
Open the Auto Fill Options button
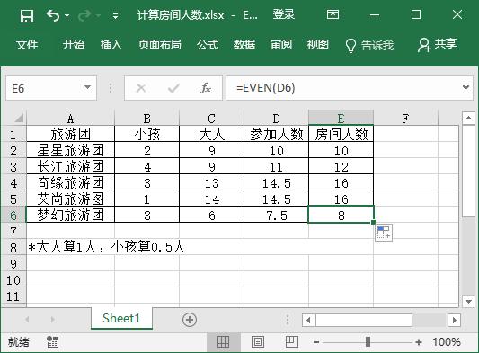tap(384, 233)
